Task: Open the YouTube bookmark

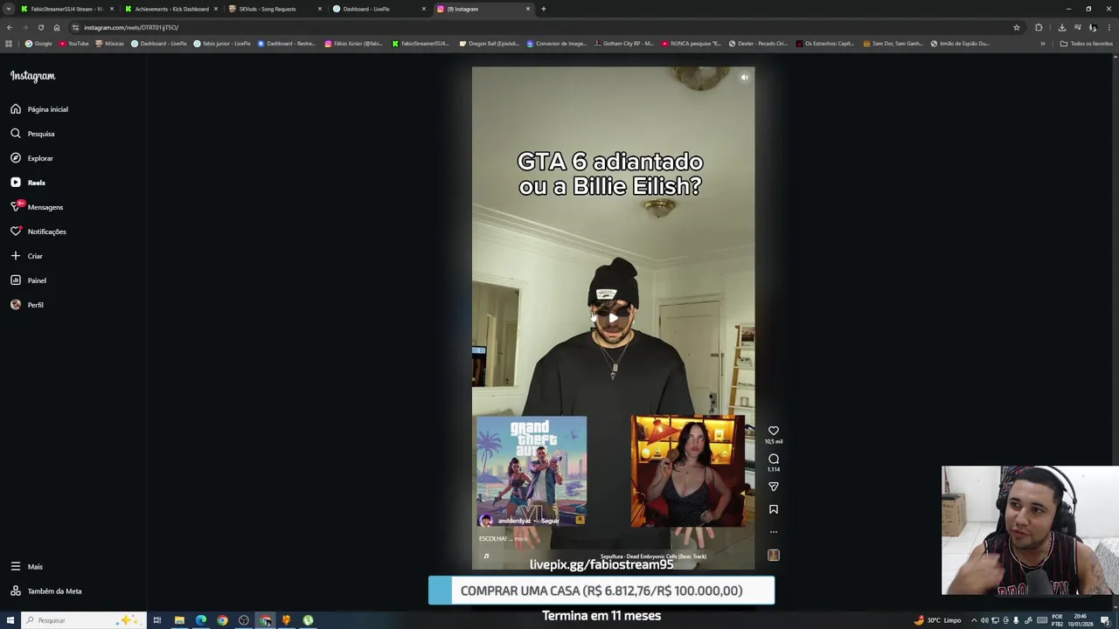Action: point(74,44)
